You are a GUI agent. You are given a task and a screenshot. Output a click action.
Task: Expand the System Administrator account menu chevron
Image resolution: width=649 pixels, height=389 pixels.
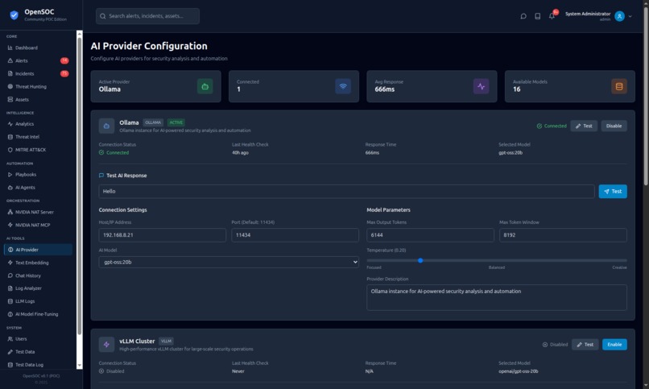click(x=630, y=17)
